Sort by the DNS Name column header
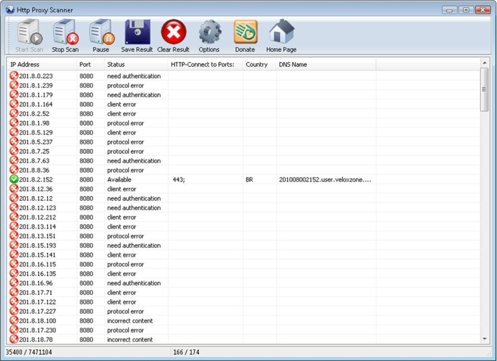Image resolution: width=497 pixels, height=361 pixels. 326,65
